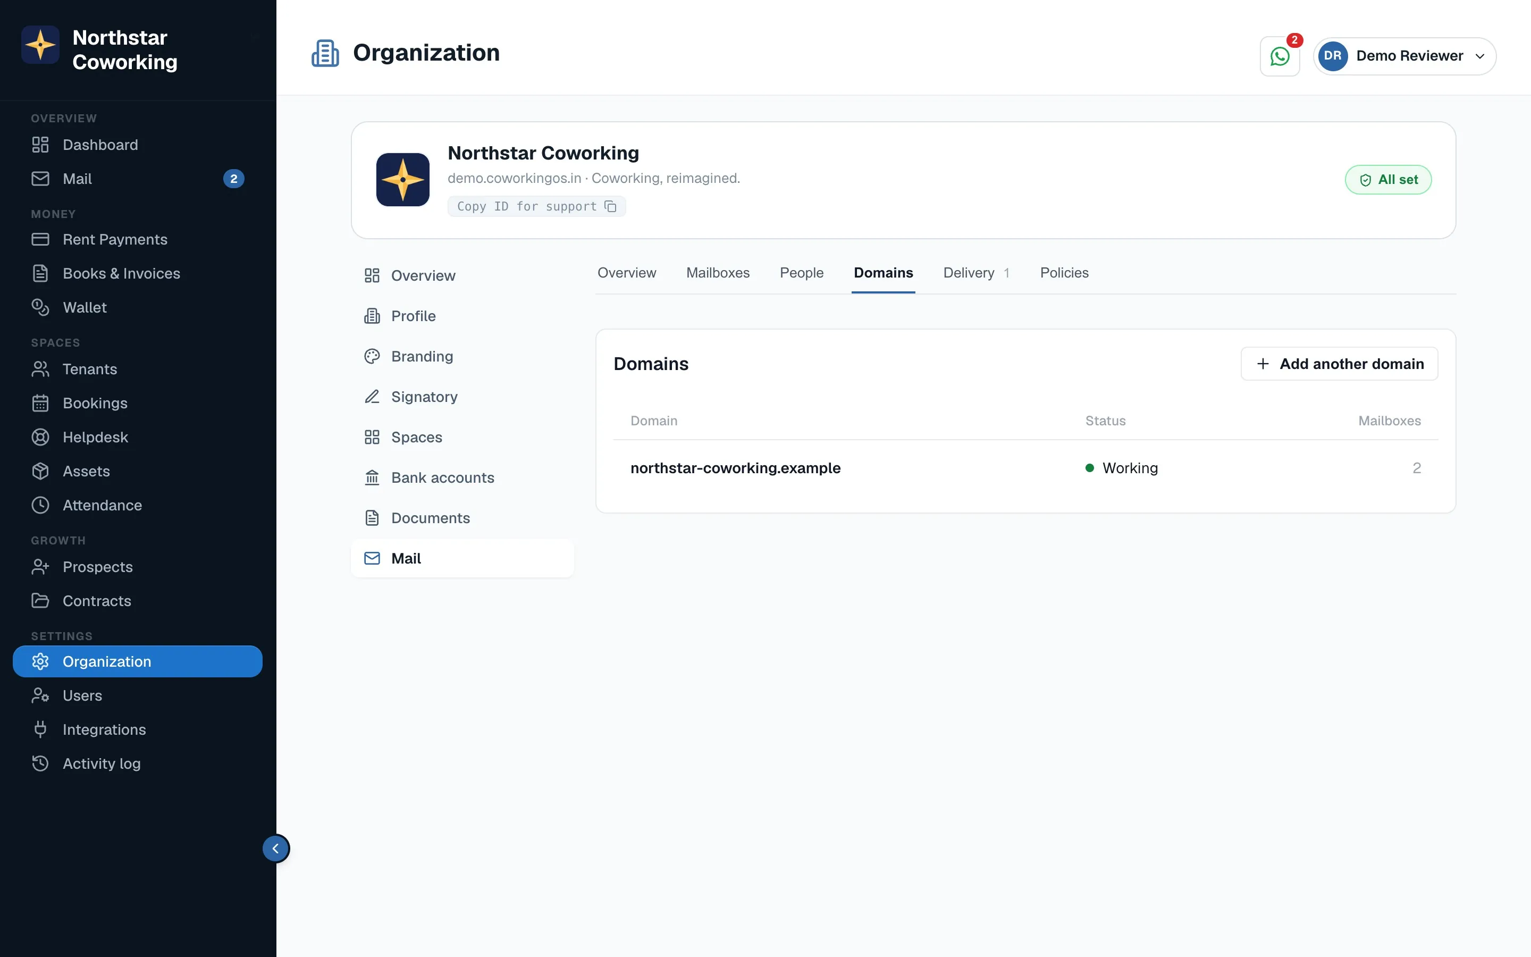Open the Assets page

137,472
